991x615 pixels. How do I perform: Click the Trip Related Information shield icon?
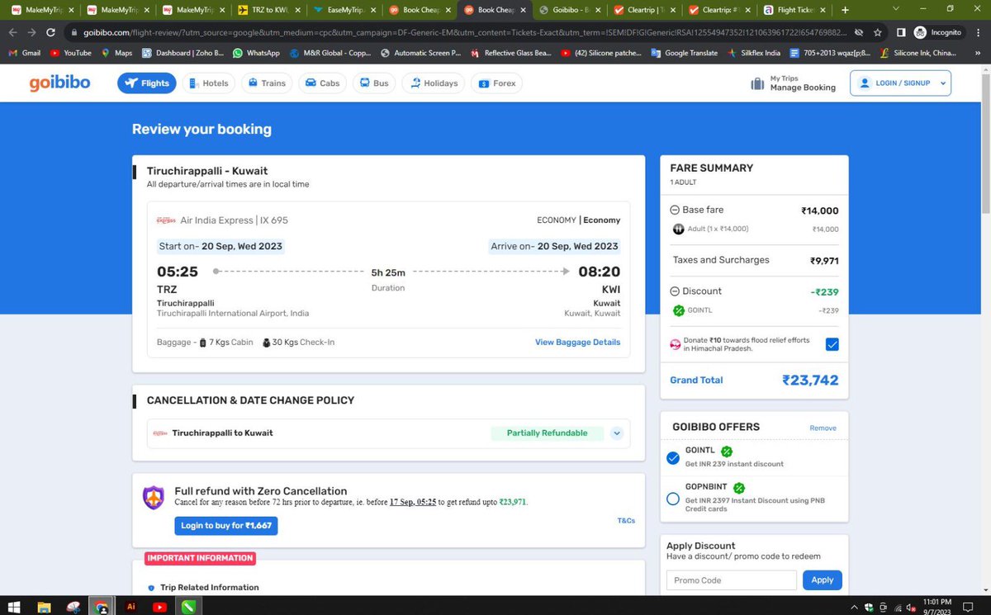pyautogui.click(x=150, y=588)
